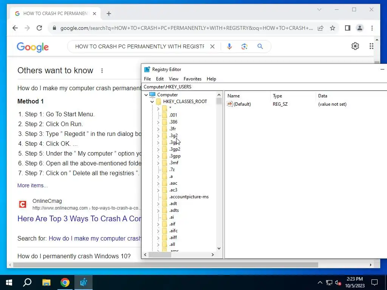The width and height of the screenshot is (387, 290).
Task: Click the tree horizontal scroll right arrow
Action: tap(213, 255)
